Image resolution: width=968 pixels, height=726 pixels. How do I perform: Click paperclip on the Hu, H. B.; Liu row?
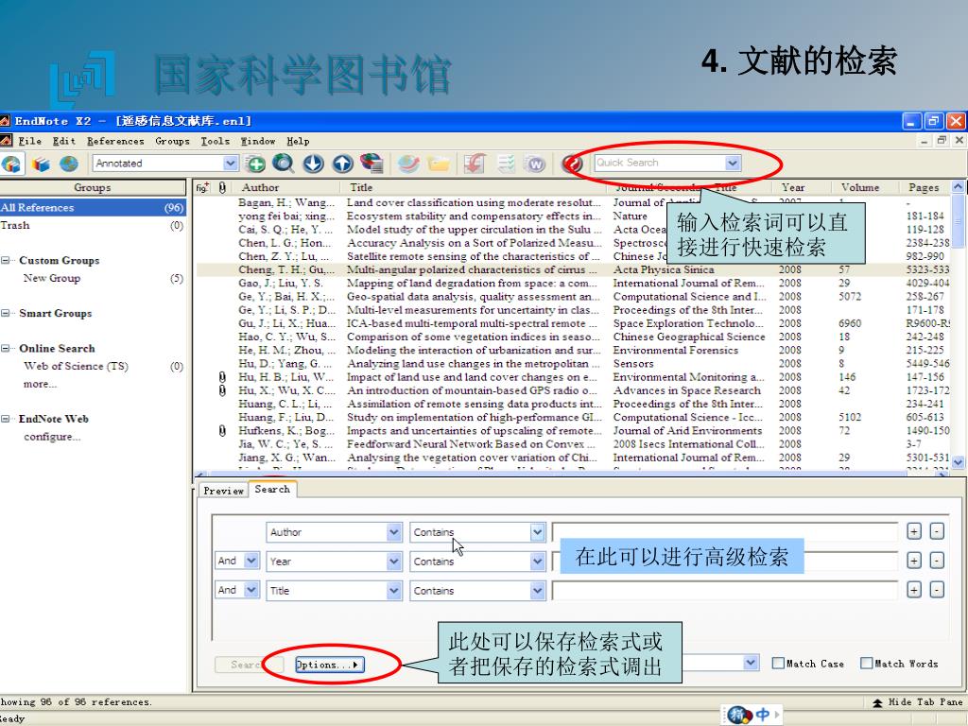(x=222, y=377)
